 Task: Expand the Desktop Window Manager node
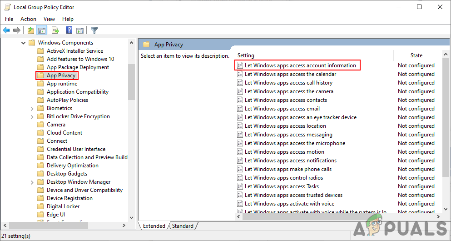(x=32, y=182)
